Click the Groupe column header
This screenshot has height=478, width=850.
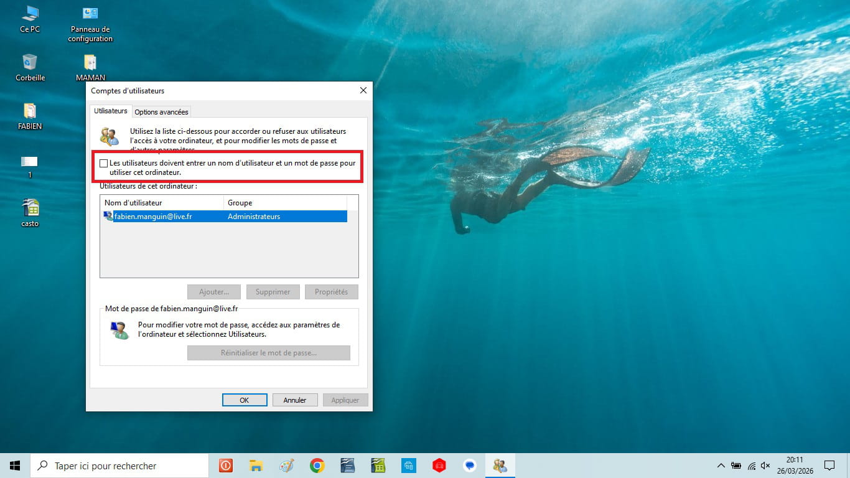coord(285,203)
